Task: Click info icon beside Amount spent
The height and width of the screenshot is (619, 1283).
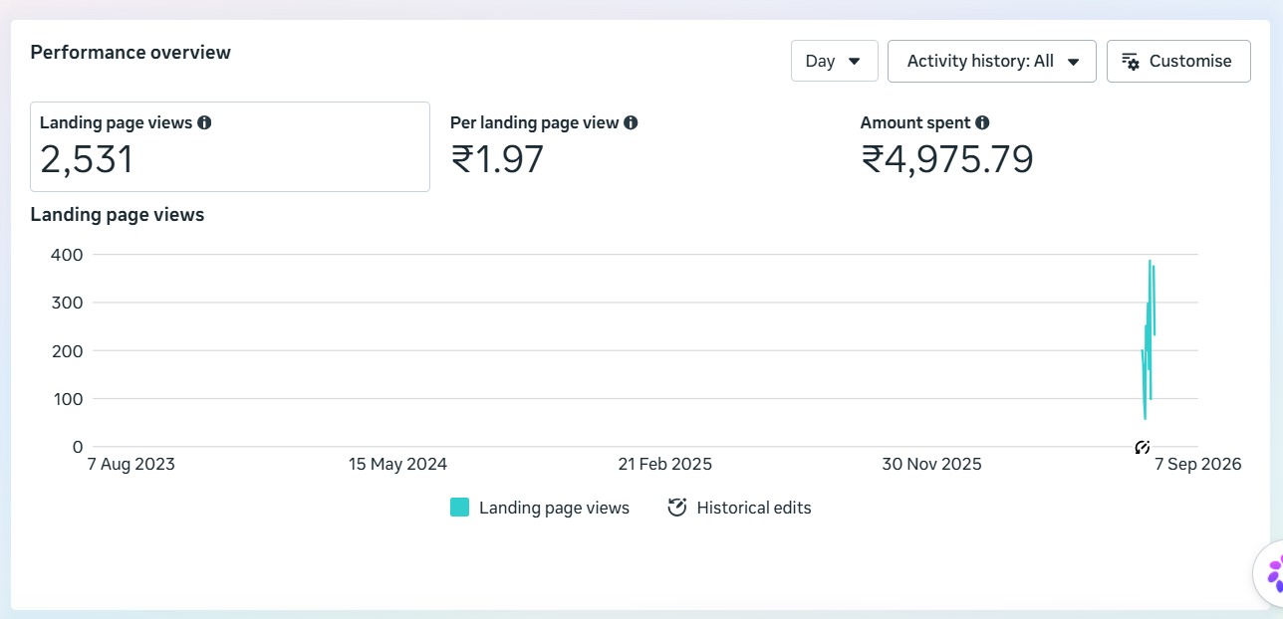Action: [x=982, y=122]
